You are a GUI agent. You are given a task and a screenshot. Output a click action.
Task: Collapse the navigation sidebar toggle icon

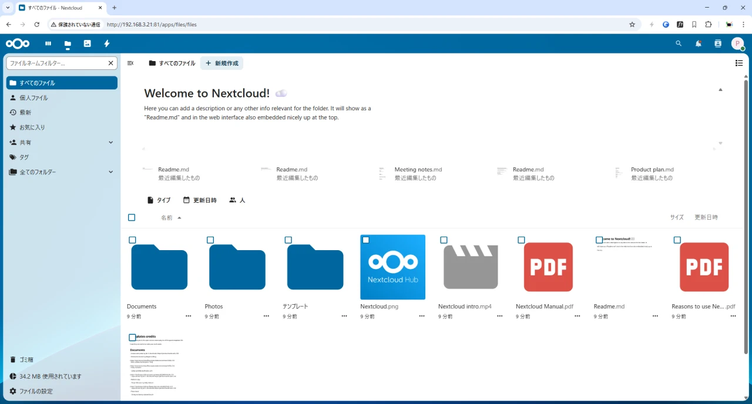click(x=130, y=63)
